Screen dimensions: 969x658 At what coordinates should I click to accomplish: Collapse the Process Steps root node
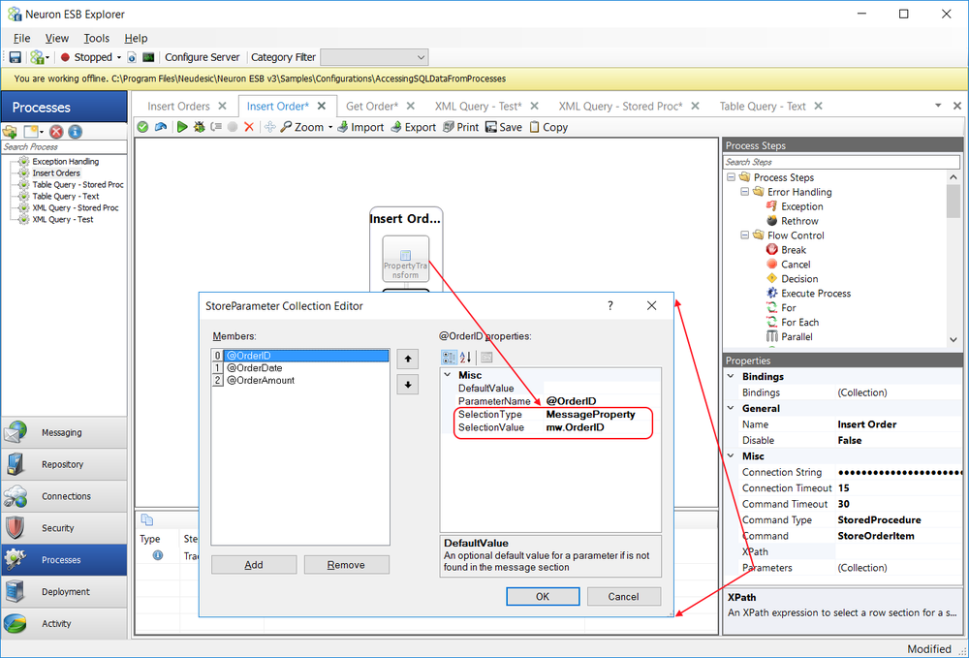pos(731,177)
